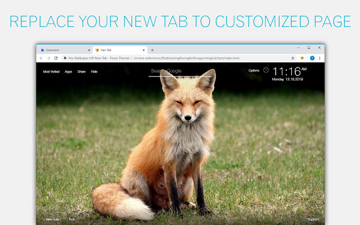
Task: Reload the page with the refresh icon
Action: point(56,58)
